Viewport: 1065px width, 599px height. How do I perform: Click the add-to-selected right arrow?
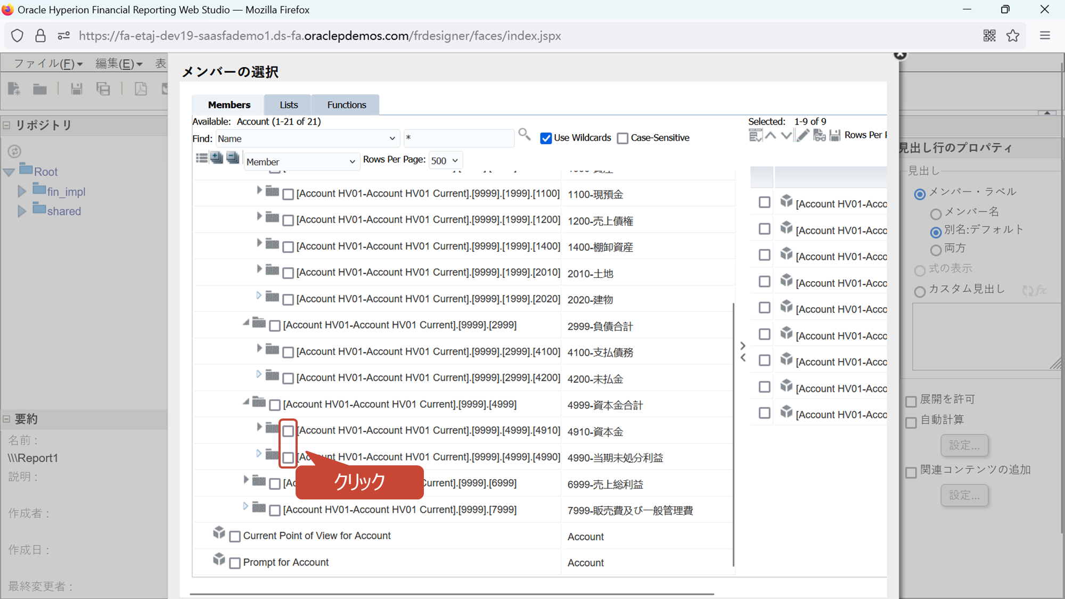pyautogui.click(x=743, y=346)
